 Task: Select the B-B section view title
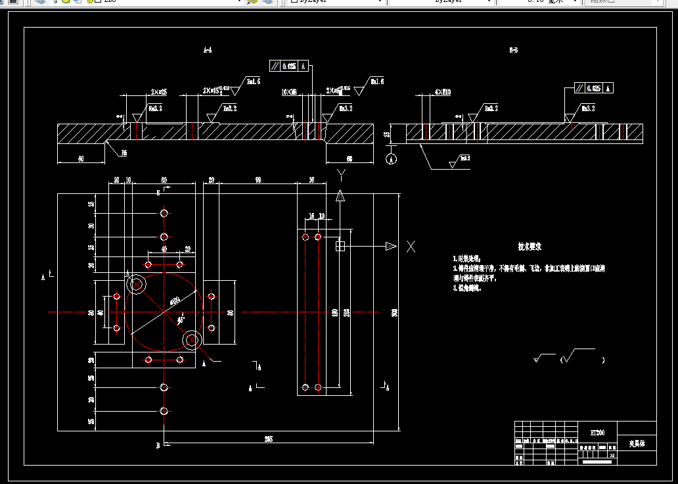tap(513, 50)
